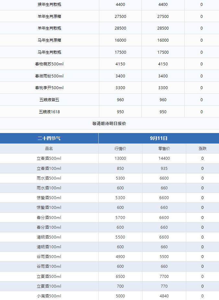Select the 雨水酒500ml product name
This screenshot has width=219, height=300.
pyautogui.click(x=49, y=178)
